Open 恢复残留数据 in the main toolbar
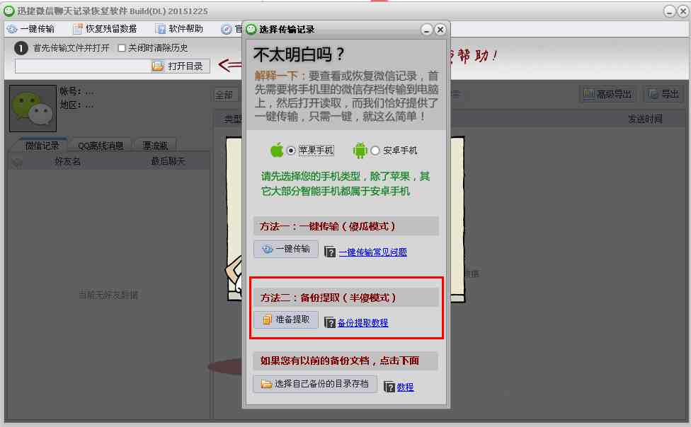This screenshot has width=691, height=427. (105, 29)
